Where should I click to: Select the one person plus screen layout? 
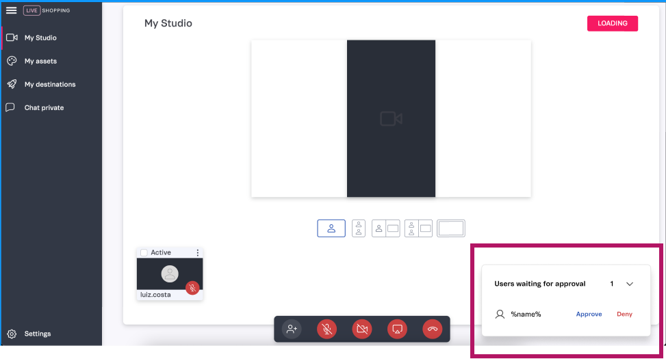pos(385,228)
